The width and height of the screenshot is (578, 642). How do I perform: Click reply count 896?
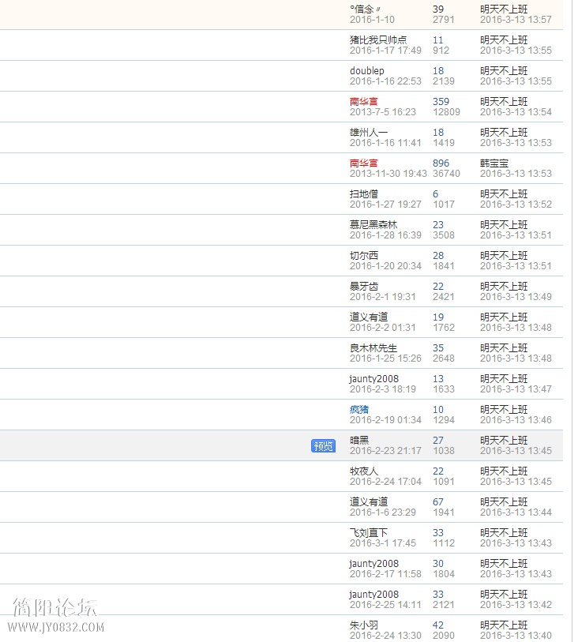point(441,163)
